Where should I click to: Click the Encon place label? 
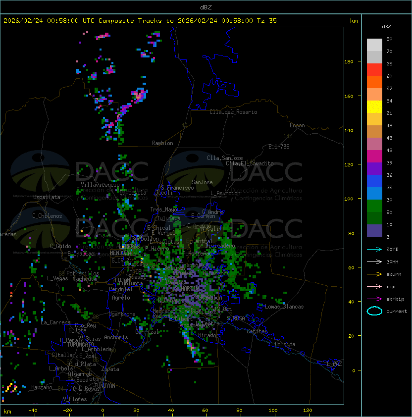click(297, 125)
